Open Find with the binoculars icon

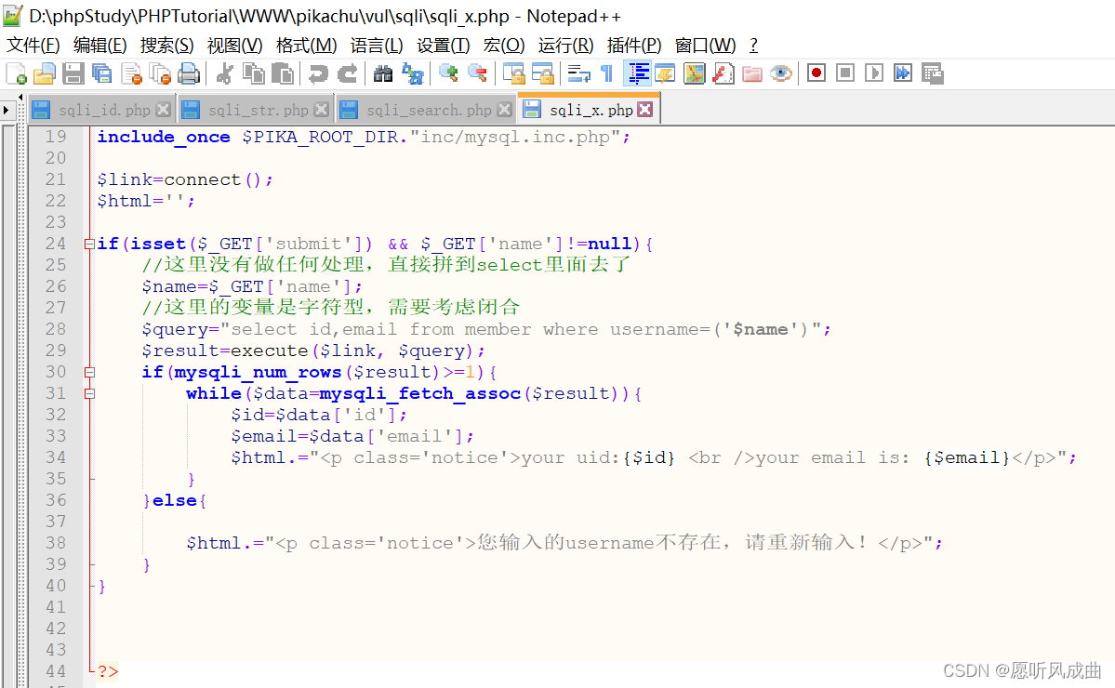382,73
